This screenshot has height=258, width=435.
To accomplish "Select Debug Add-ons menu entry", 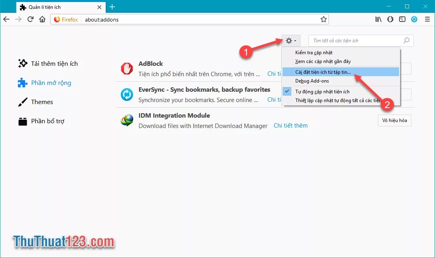I will click(x=341, y=81).
